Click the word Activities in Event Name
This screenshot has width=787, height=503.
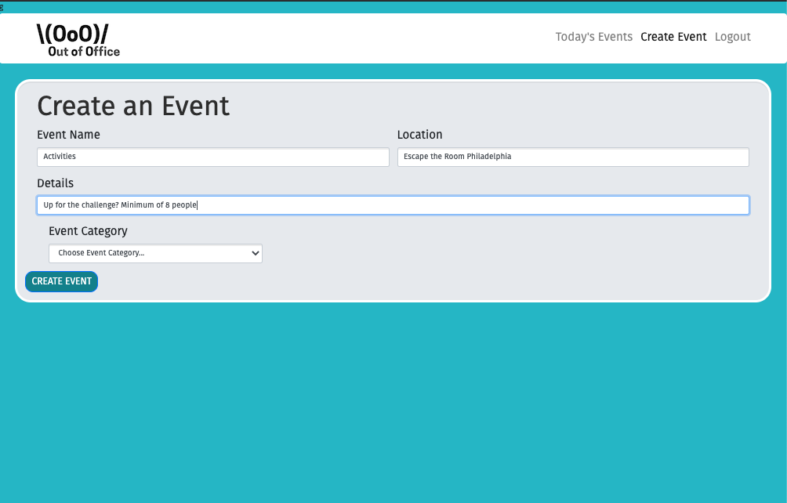60,157
